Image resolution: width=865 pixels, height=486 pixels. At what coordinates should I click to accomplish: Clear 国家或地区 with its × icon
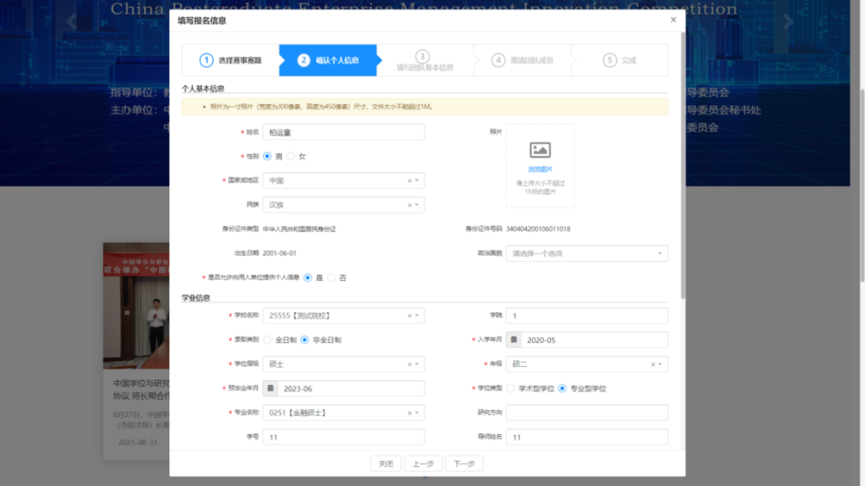pos(409,181)
